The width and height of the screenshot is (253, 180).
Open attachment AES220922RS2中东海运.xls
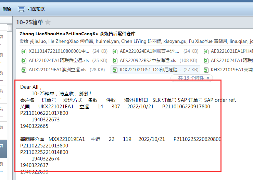pos(148,60)
